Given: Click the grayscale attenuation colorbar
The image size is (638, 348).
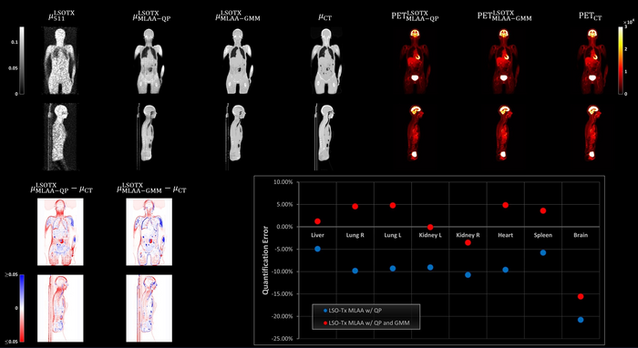Looking at the screenshot, I should point(22,60).
